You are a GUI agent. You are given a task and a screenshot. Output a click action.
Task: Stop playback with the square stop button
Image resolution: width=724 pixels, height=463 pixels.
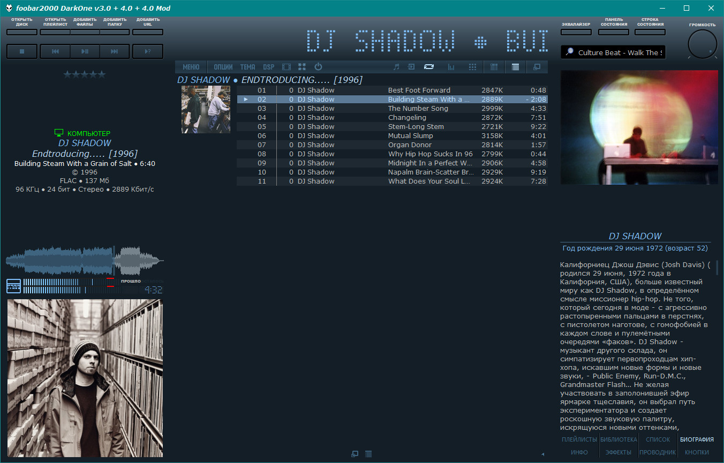[x=22, y=51]
